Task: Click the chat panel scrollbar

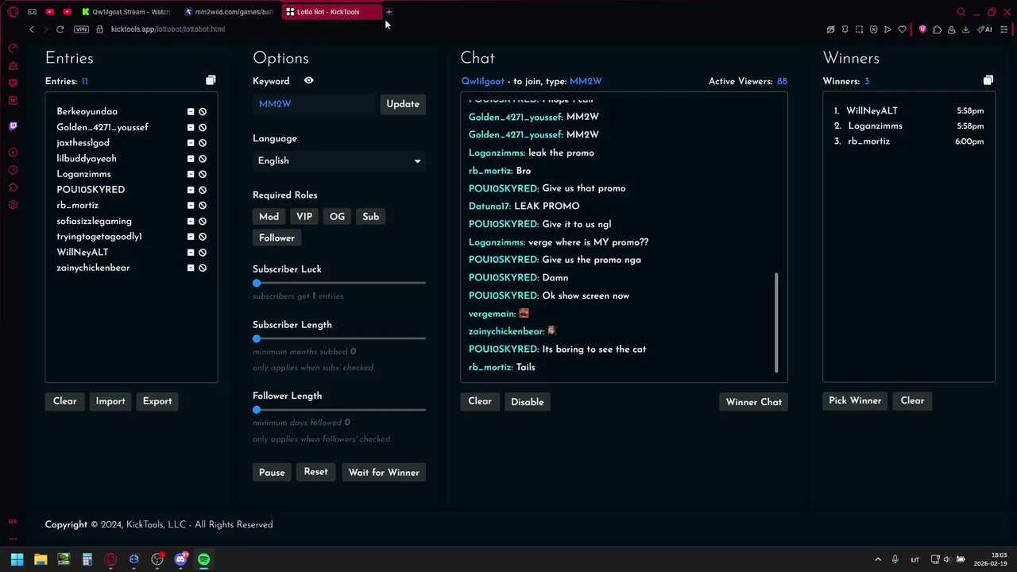Action: [x=776, y=323]
